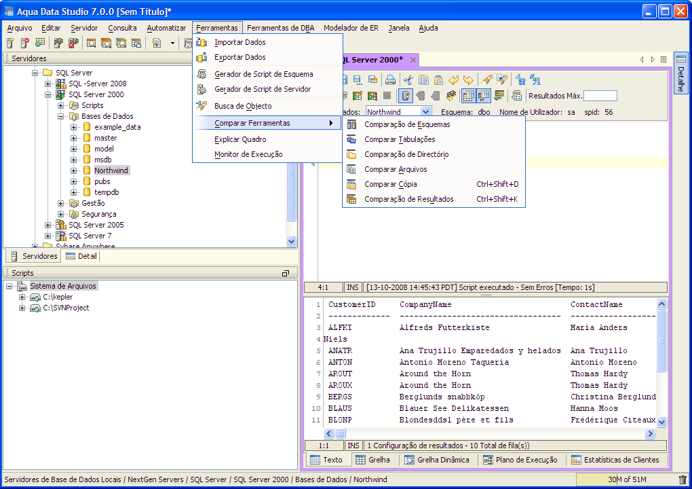Switch to the Grelha Dinâmica tab

pyautogui.click(x=437, y=460)
